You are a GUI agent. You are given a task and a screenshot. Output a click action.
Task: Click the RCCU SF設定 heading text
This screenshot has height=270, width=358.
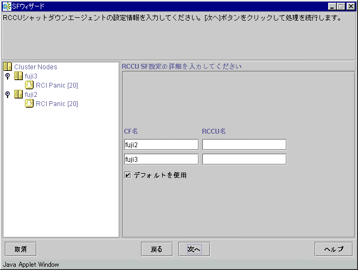coord(182,66)
